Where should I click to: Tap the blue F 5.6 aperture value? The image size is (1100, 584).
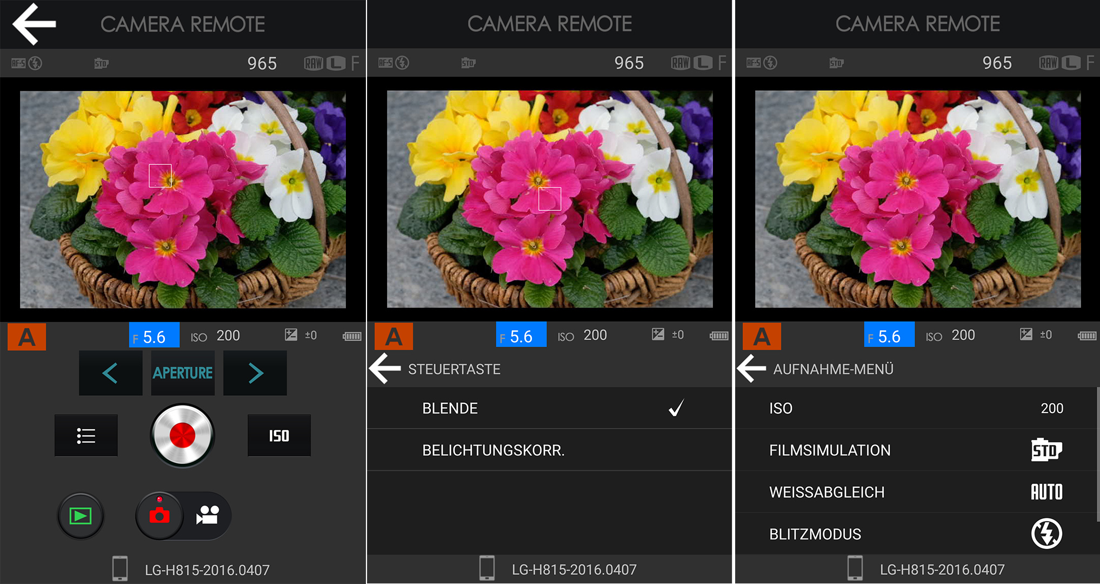pyautogui.click(x=154, y=336)
